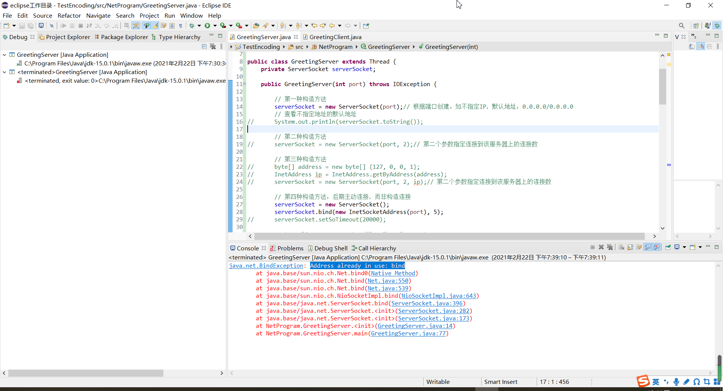Screen dimensions: 723x391
Task: Collapse the terminated GreetingServer tree node
Action: [x=4, y=72]
